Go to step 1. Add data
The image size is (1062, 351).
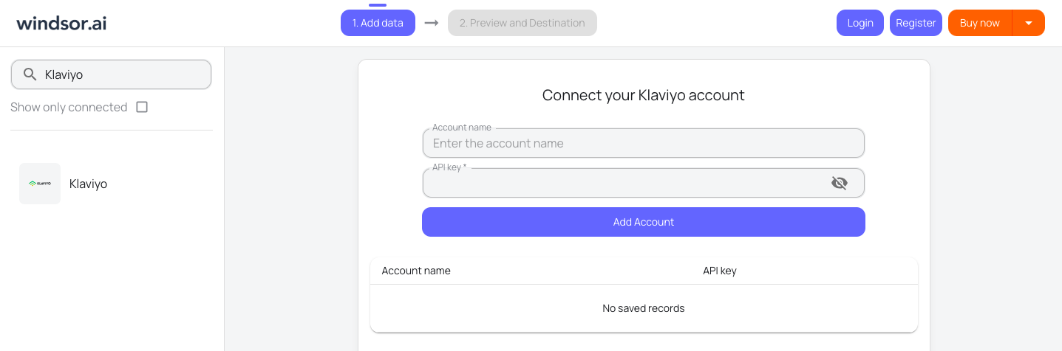pyautogui.click(x=378, y=23)
